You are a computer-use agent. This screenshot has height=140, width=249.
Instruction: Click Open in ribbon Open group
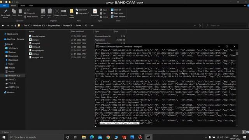pos(103,10)
